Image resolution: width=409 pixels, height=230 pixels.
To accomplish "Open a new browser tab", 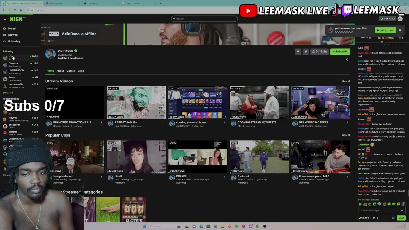I will [161, 3].
